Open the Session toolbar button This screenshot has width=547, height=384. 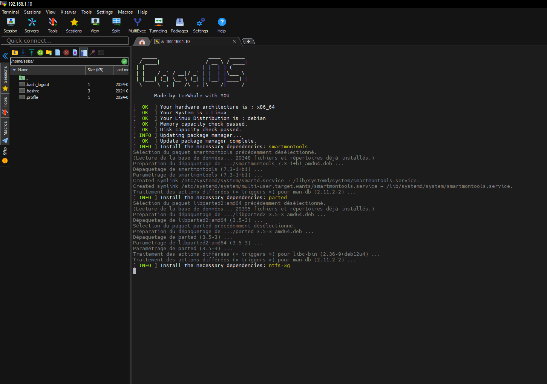pyautogui.click(x=11, y=25)
